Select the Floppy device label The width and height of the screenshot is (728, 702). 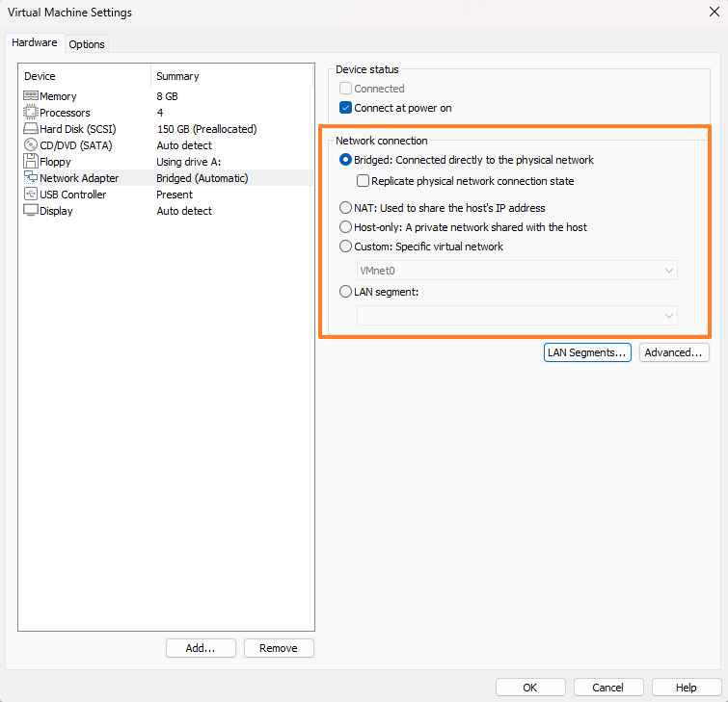tap(55, 162)
